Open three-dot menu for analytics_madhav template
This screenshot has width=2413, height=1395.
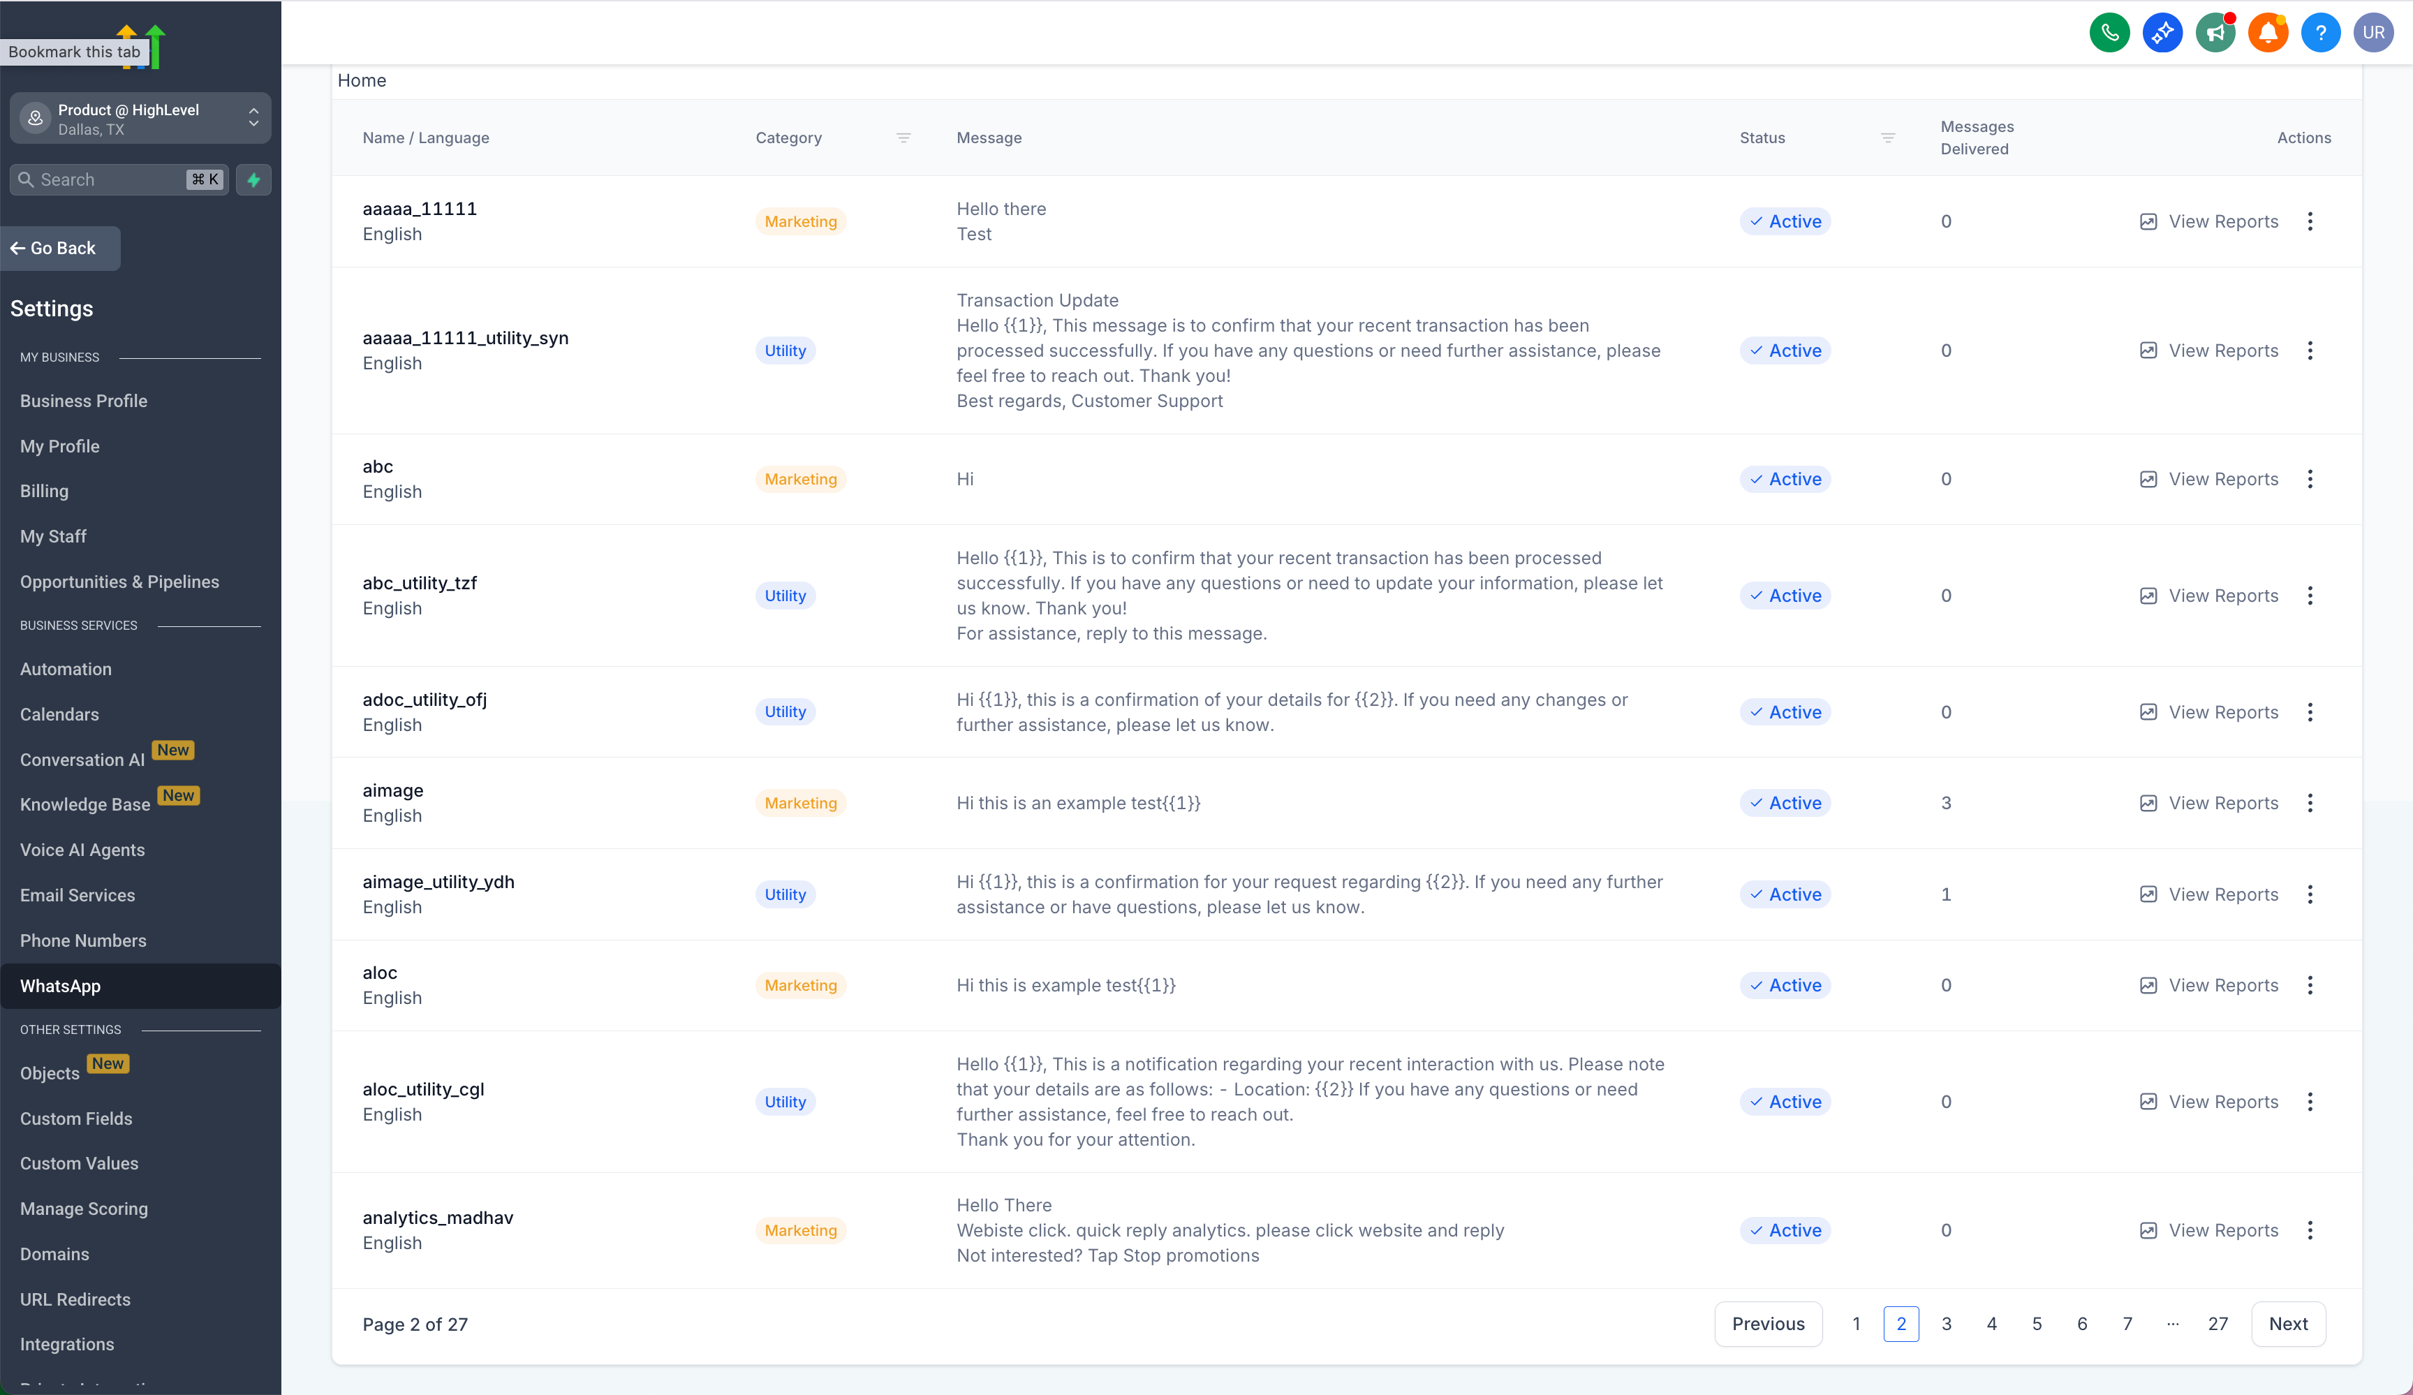[2310, 1230]
